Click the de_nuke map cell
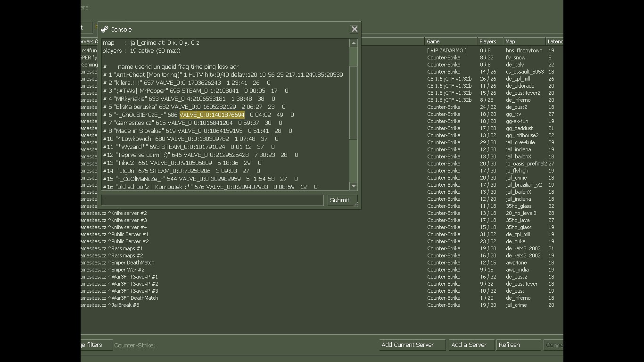The height and width of the screenshot is (362, 644). (516, 241)
